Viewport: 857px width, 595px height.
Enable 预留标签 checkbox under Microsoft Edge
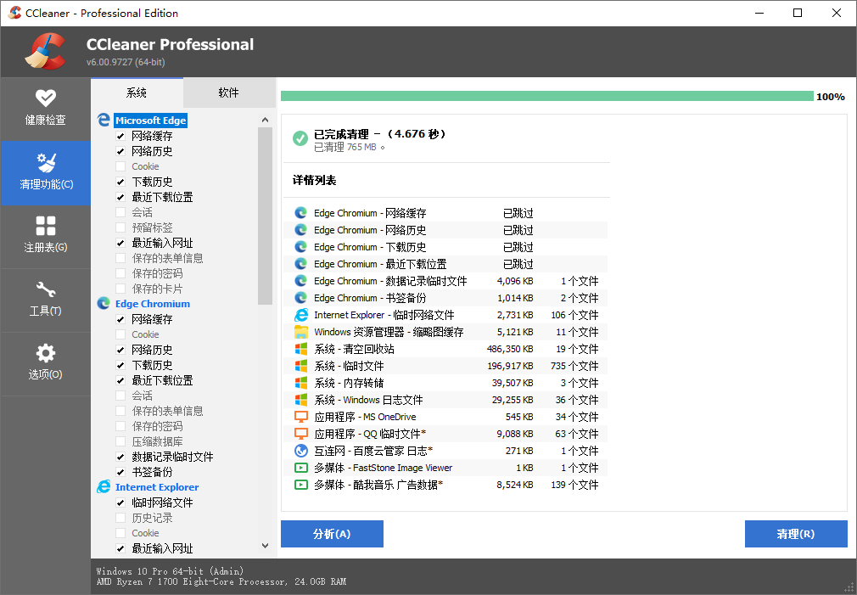120,227
